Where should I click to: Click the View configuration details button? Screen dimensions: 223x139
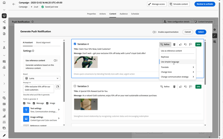coord(177,22)
